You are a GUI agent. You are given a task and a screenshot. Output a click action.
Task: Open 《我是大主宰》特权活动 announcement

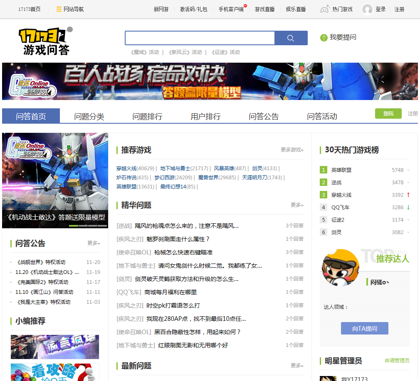pyautogui.click(x=43, y=302)
